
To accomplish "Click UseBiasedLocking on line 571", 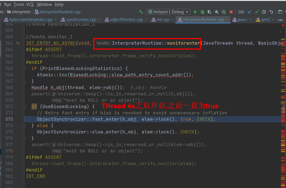I will pos(64,107).
